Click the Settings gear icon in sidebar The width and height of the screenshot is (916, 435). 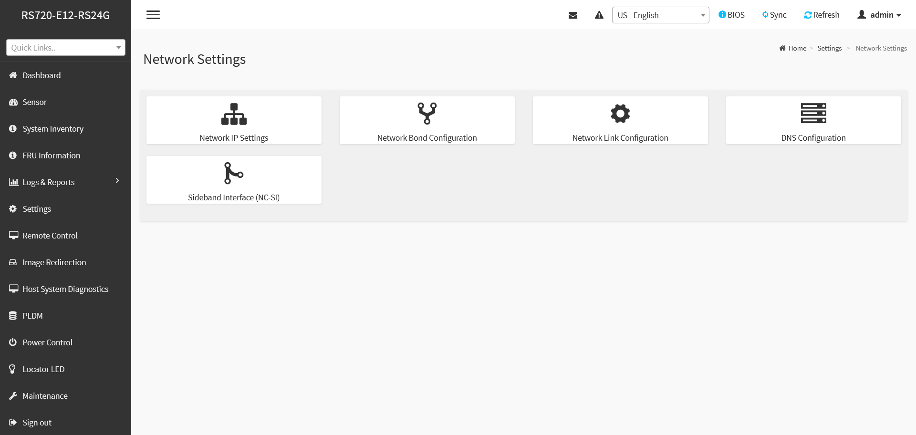(13, 209)
